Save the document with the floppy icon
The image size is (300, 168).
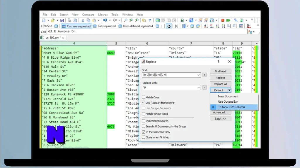coord(62,20)
